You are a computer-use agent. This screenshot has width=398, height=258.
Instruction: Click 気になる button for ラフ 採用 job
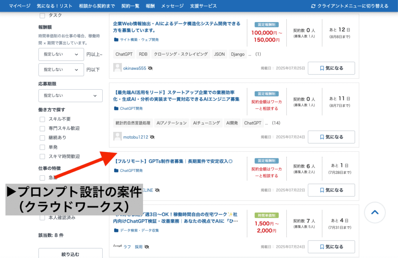(x=331, y=247)
